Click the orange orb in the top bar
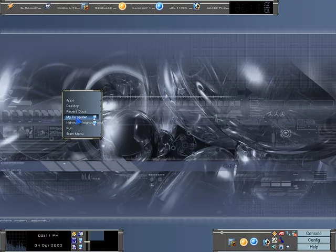Image resolution: width=336 pixels, height=252 pixels. point(122,6)
